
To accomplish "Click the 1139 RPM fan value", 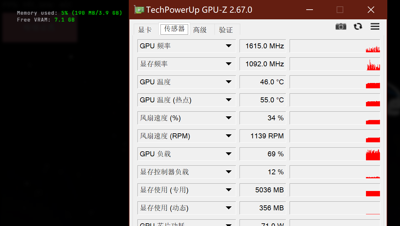I will click(x=263, y=136).
